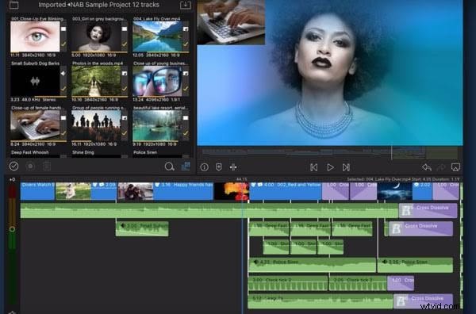The image size is (476, 314).
Task: Click NAB Sample Project 12 tracks title
Action: (115, 5)
